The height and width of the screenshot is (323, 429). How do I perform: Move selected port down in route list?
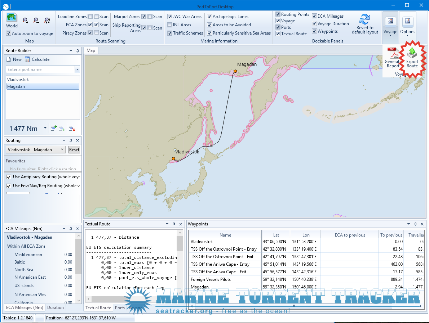click(x=62, y=128)
